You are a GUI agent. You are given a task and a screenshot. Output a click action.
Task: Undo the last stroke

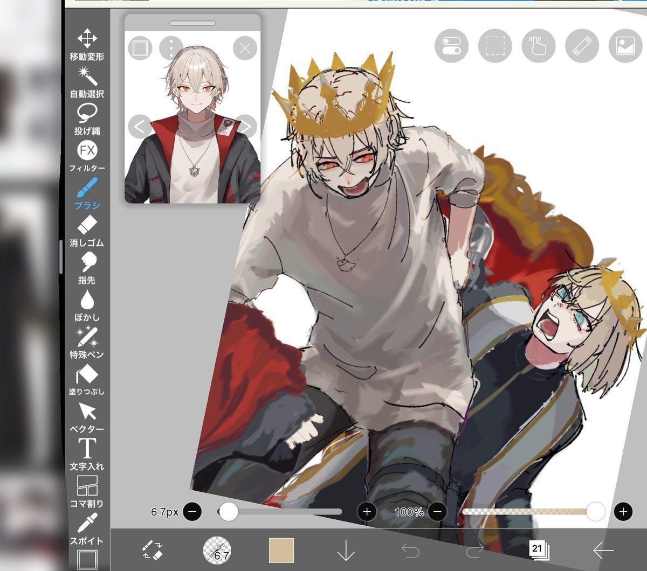[x=410, y=550]
